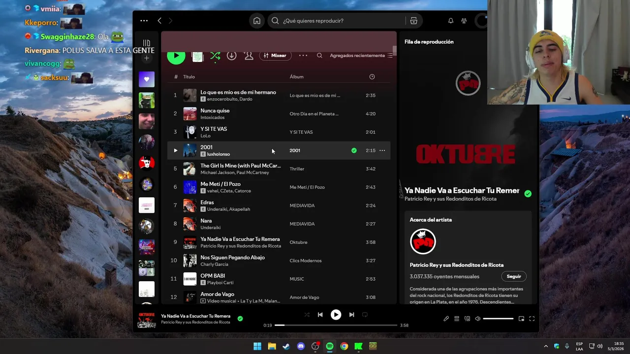Open the artist Playboi Carti
Viewport: 630px width, 354px height.
tap(220, 283)
